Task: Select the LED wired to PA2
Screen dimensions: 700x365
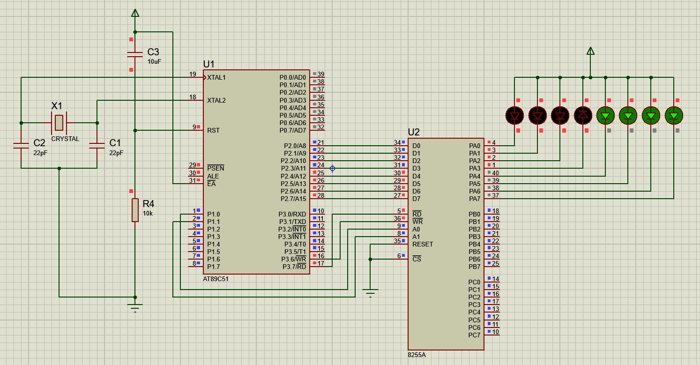Action: pos(560,115)
